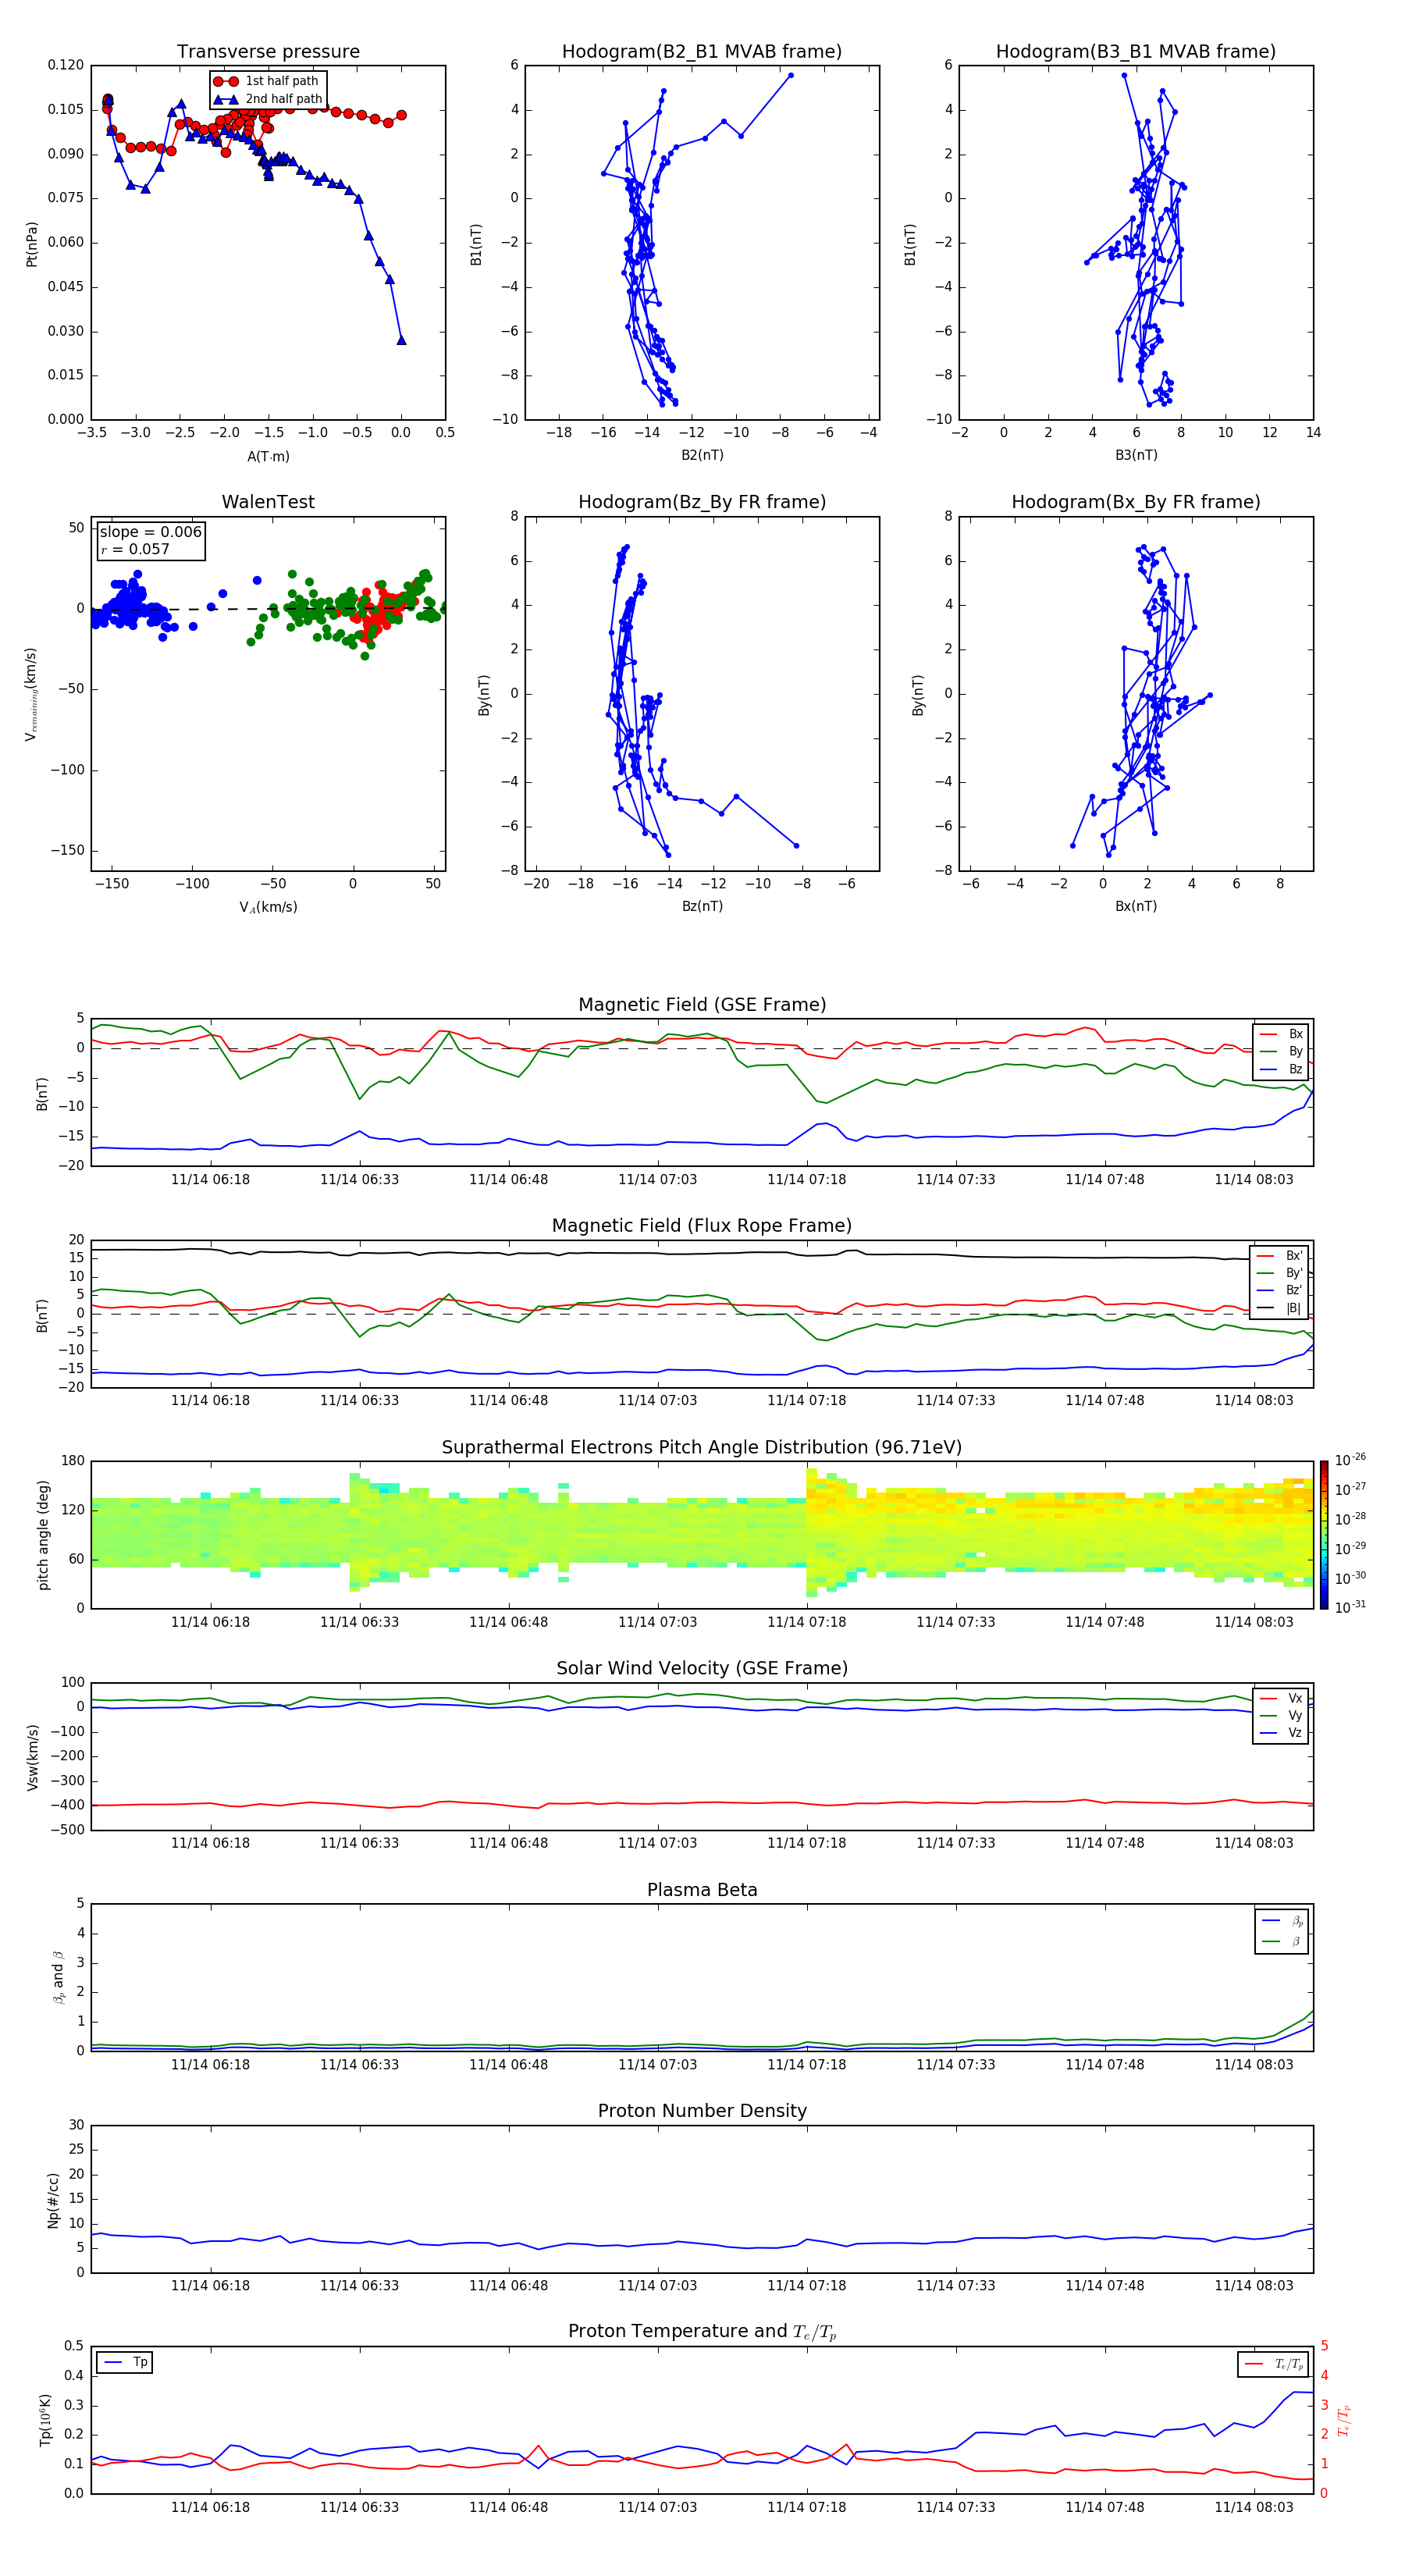Image resolution: width=1405 pixels, height=2576 pixels.
Task: Click the "A(T·m)" x-axis label
Action: click(268, 457)
